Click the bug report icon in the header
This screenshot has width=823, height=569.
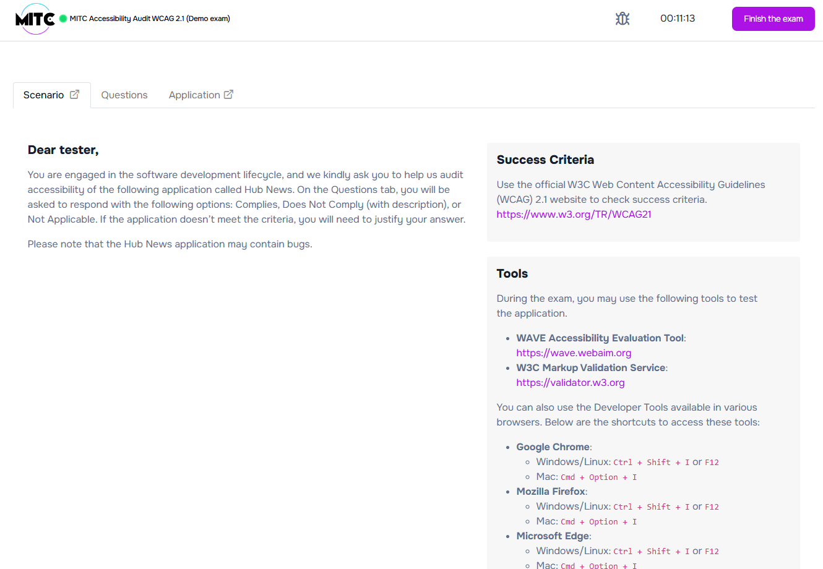(x=622, y=19)
